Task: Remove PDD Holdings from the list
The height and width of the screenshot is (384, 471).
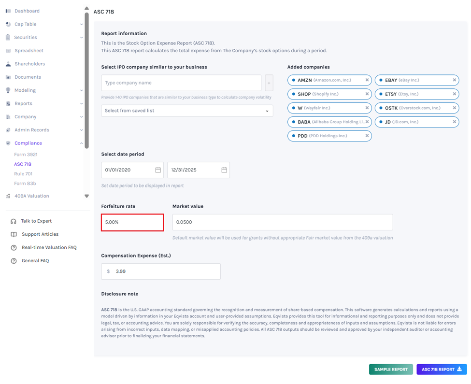Action: pos(367,136)
